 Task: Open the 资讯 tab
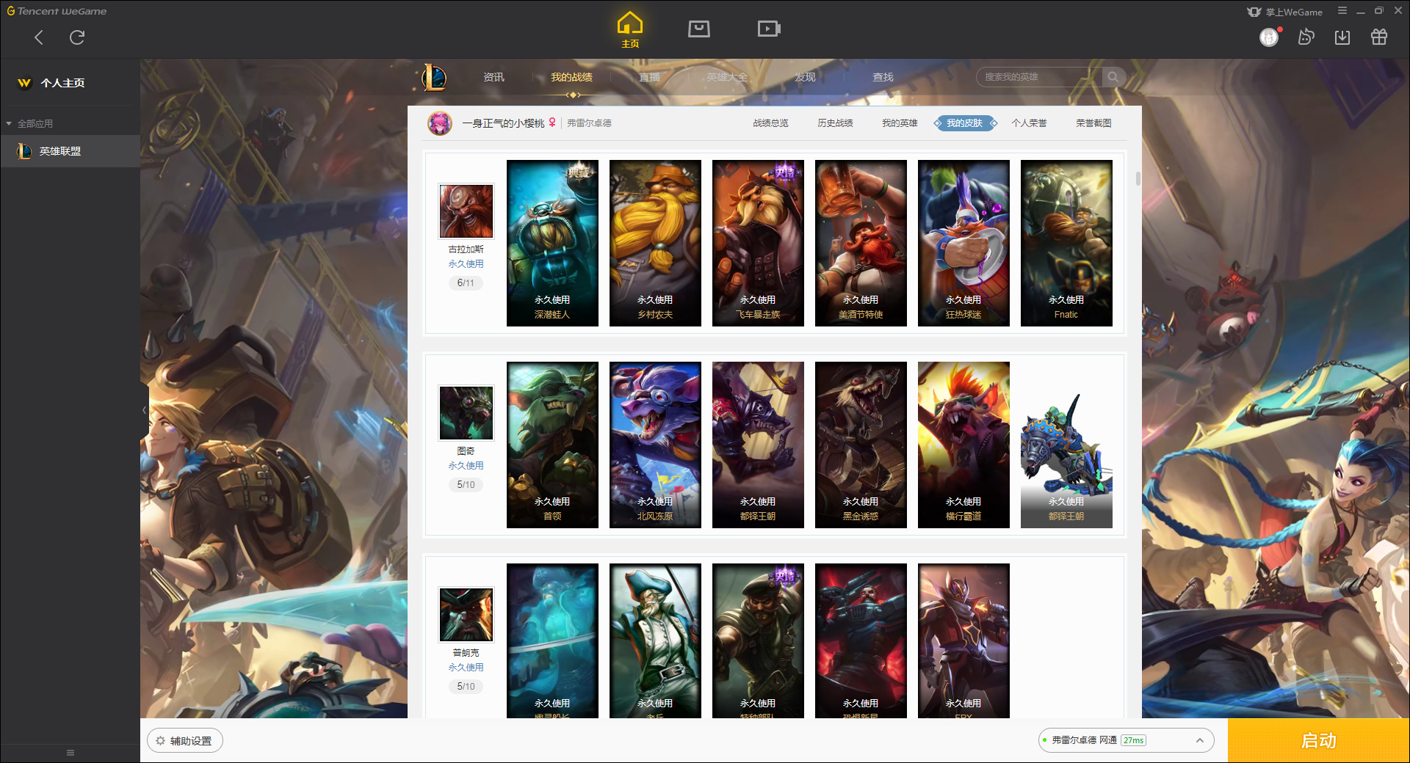[x=493, y=77]
